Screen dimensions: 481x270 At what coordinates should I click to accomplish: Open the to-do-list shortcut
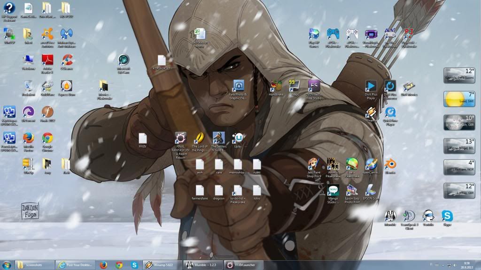(x=238, y=194)
